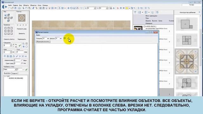Click the yellow light toolbar icon
Screen dimensions: 203x114
127,8
